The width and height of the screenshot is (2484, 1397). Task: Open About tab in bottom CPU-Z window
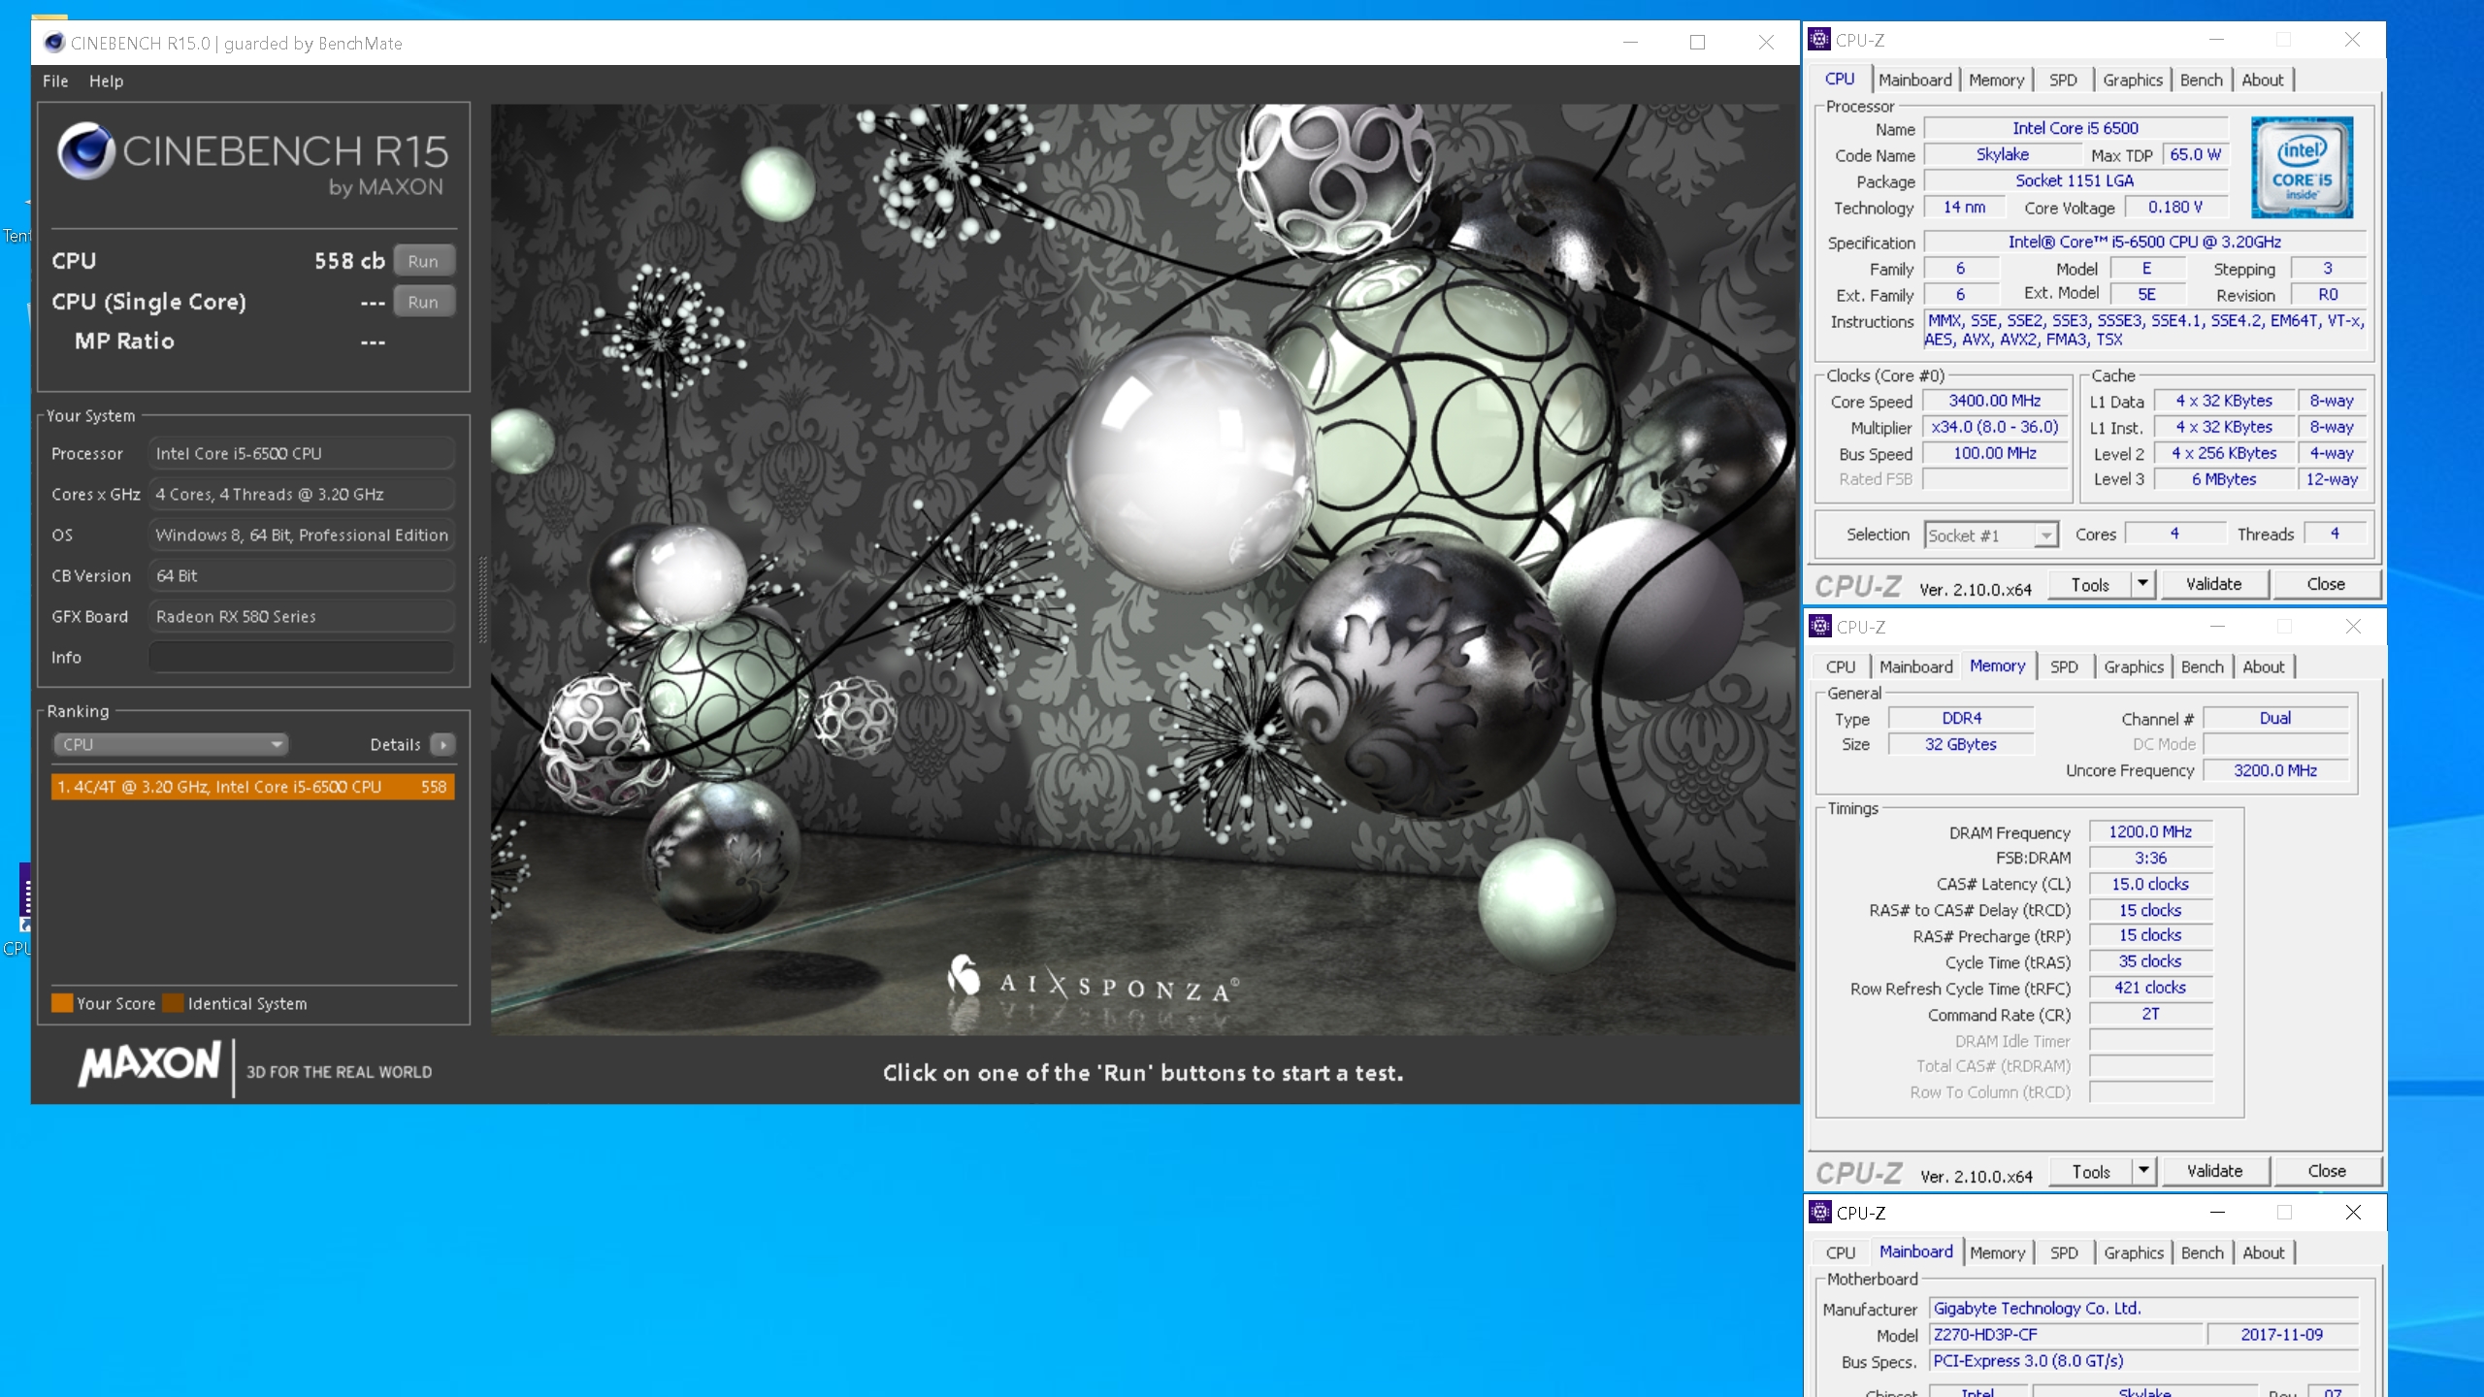[x=2263, y=1253]
